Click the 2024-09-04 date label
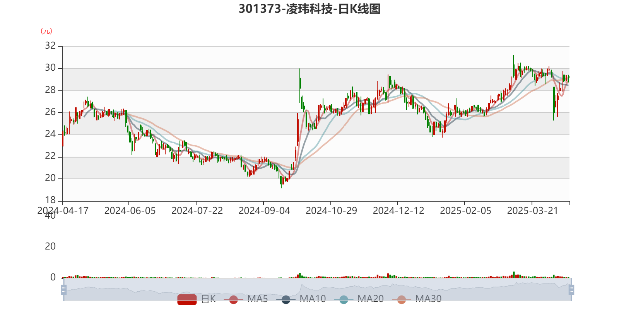This screenshot has width=619, height=309. (x=264, y=211)
